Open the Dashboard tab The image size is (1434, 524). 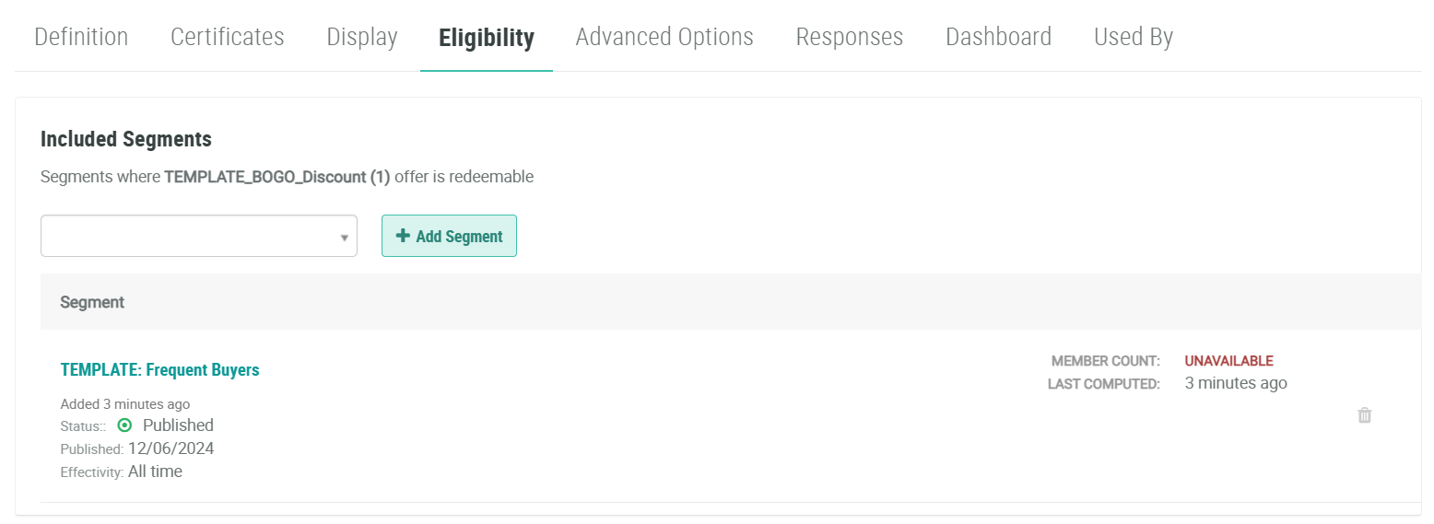pyautogui.click(x=998, y=38)
